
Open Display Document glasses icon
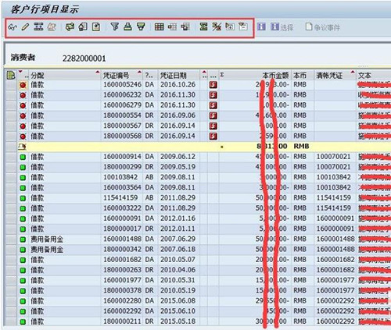click(x=13, y=27)
